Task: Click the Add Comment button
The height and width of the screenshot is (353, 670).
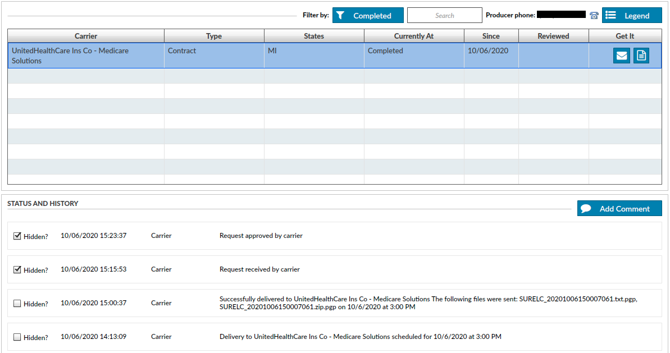Action: [x=619, y=208]
